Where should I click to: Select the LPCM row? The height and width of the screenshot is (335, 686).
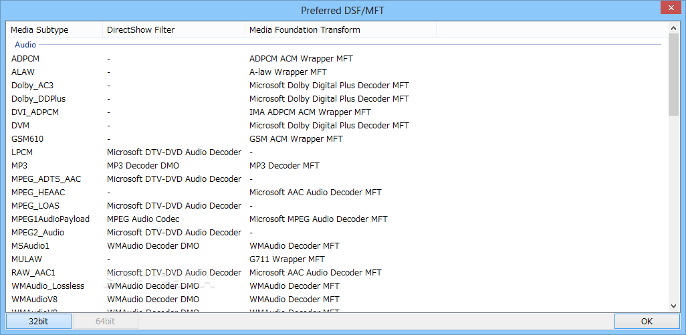coord(337,152)
